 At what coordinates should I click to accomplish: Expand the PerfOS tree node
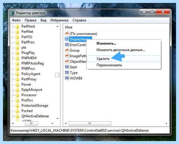(13, 37)
